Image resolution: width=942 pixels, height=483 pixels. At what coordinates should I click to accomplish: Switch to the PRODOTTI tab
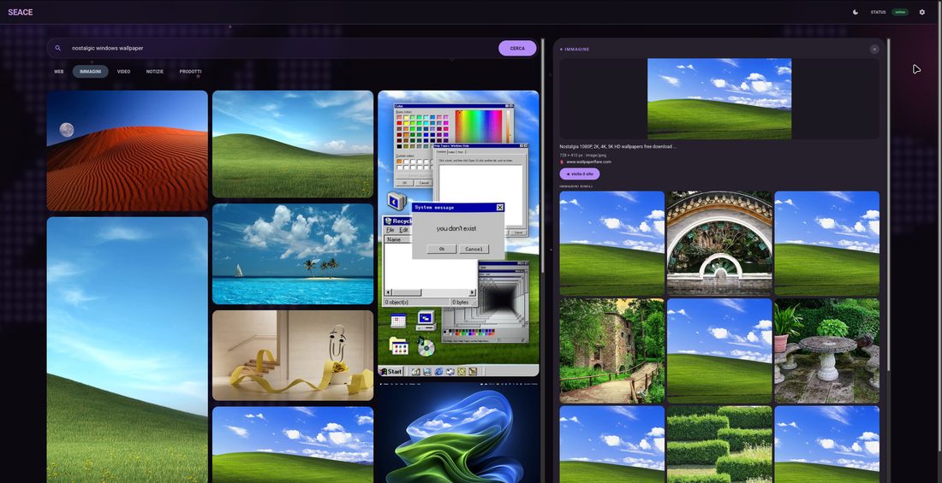190,72
